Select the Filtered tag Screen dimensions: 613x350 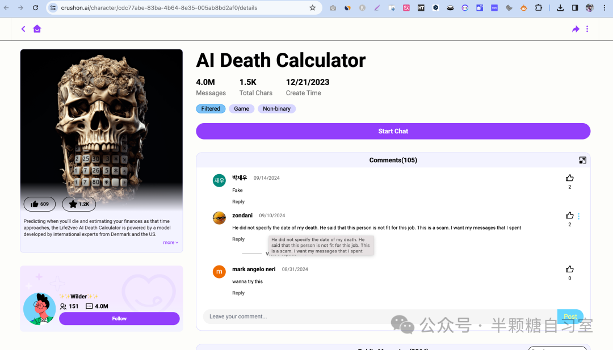point(211,108)
